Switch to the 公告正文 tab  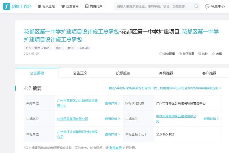click(x=80, y=73)
